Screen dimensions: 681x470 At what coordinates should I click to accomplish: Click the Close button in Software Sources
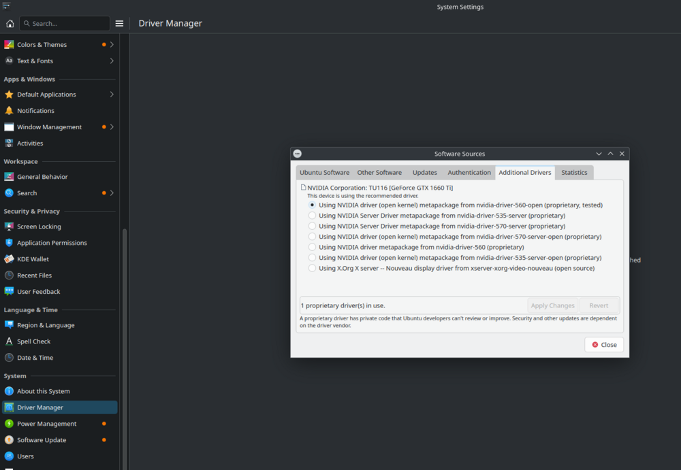coord(604,345)
